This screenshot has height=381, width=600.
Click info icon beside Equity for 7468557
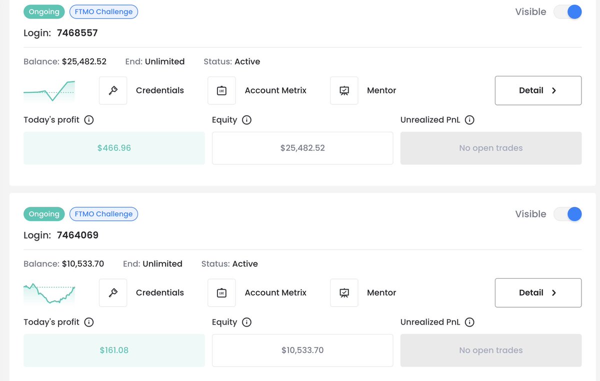point(246,120)
